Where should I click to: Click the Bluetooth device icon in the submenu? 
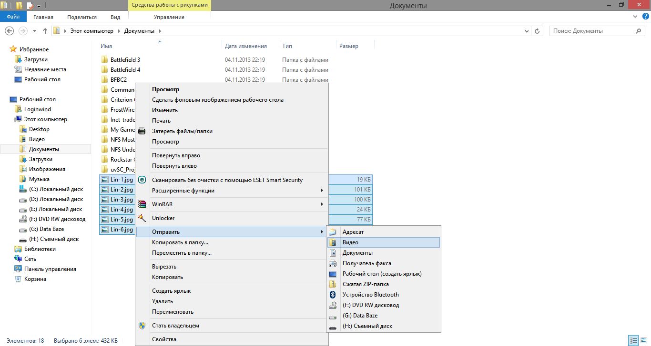[x=333, y=295]
